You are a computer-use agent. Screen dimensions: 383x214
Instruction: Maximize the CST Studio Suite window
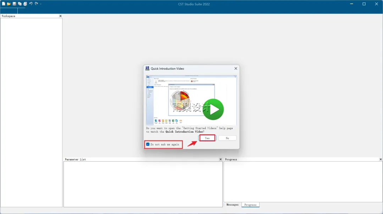click(364, 4)
